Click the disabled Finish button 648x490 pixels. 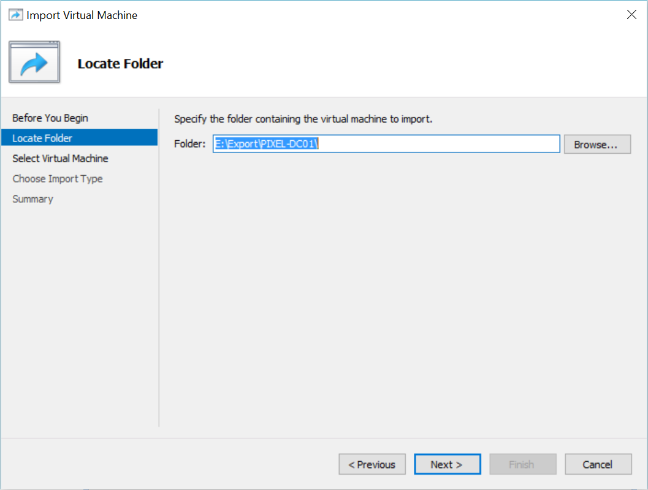pyautogui.click(x=522, y=464)
